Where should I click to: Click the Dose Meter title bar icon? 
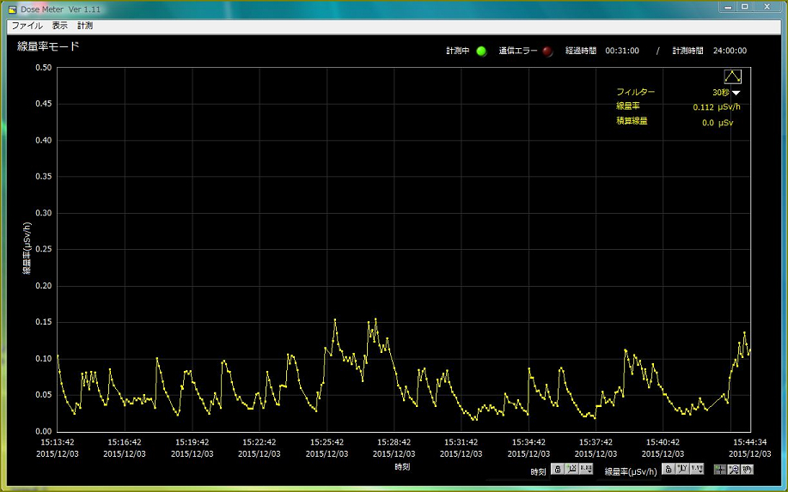[x=12, y=9]
